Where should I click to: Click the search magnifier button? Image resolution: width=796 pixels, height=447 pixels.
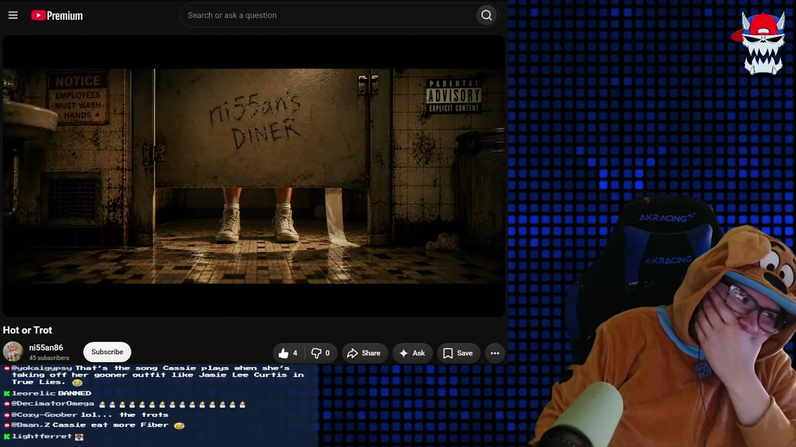tap(486, 16)
